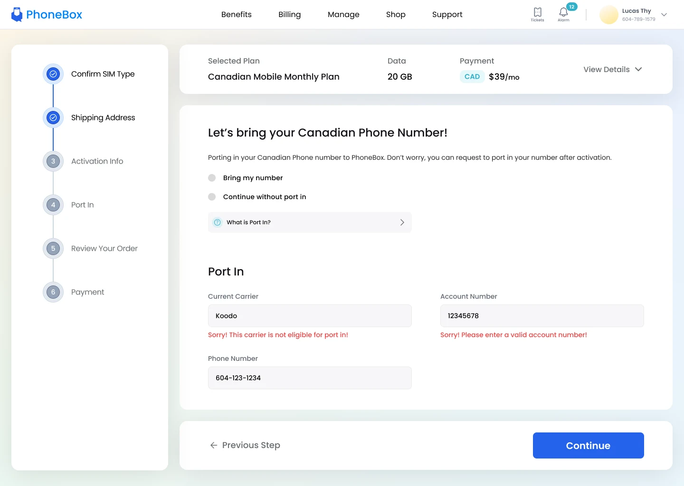Viewport: 684px width, 486px height.
Task: Click the CAD currency badge
Action: (x=472, y=76)
